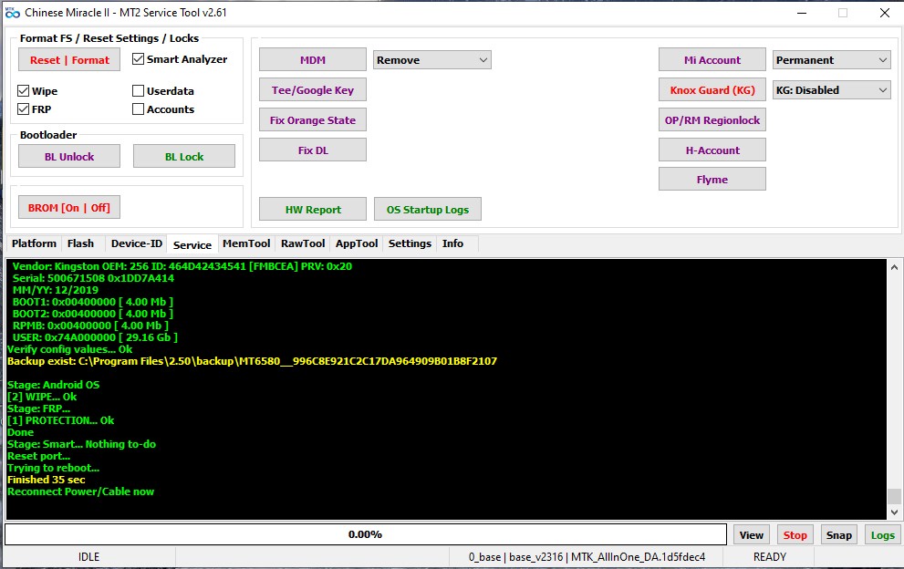Click the '[2] WIPE... Ok' log line

tap(42, 397)
